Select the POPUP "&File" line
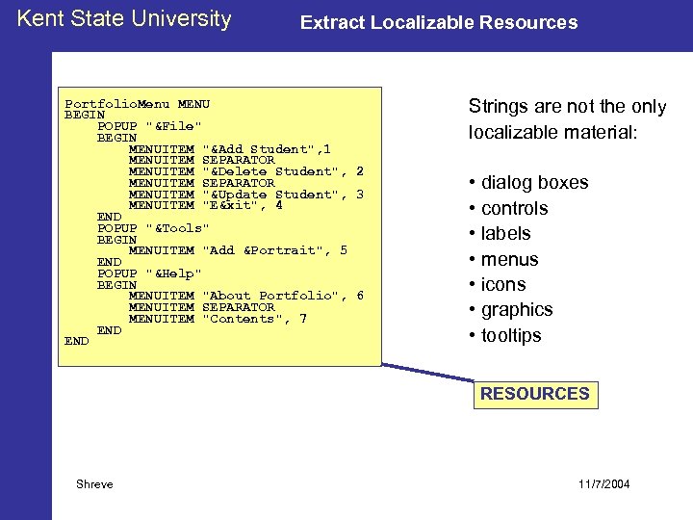 coord(149,126)
